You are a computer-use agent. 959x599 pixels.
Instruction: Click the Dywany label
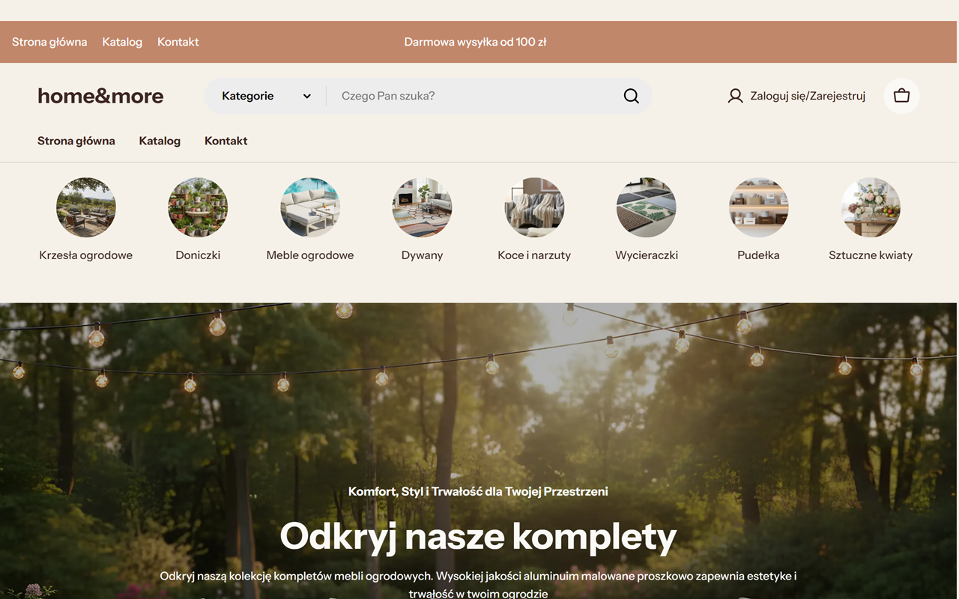(x=422, y=255)
